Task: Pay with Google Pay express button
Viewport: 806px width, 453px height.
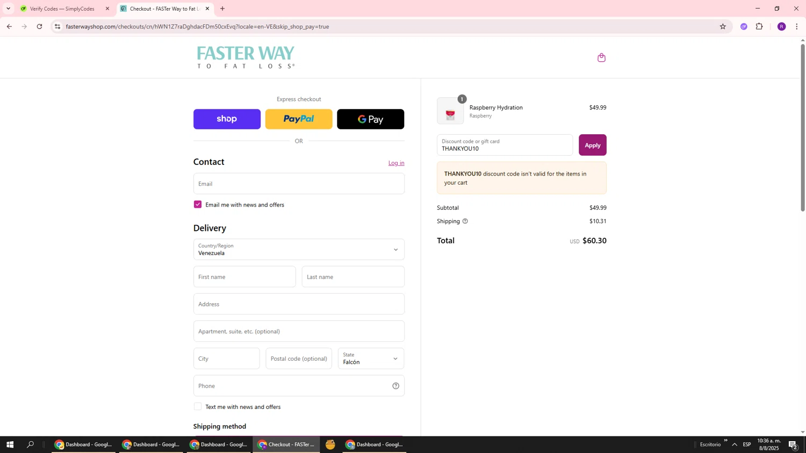Action: click(371, 119)
